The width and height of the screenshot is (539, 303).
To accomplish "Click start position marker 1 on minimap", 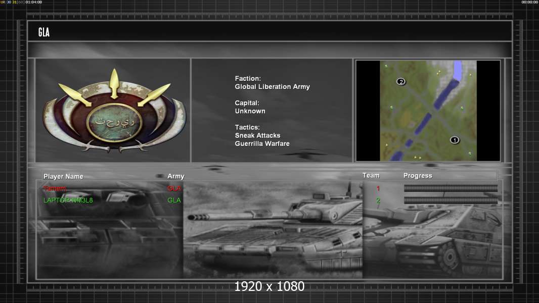I will [455, 140].
